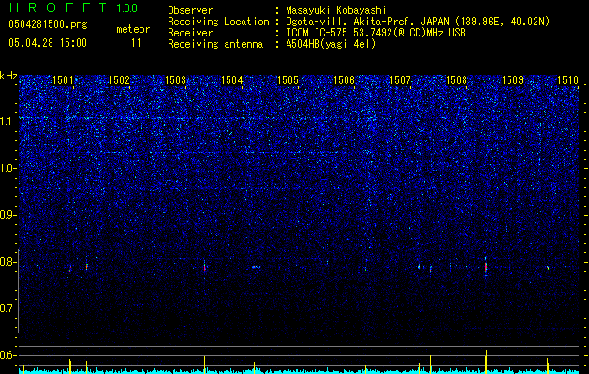The image size is (589, 374).
Task: Select the filename 0504281500.png
Action: tap(48, 24)
